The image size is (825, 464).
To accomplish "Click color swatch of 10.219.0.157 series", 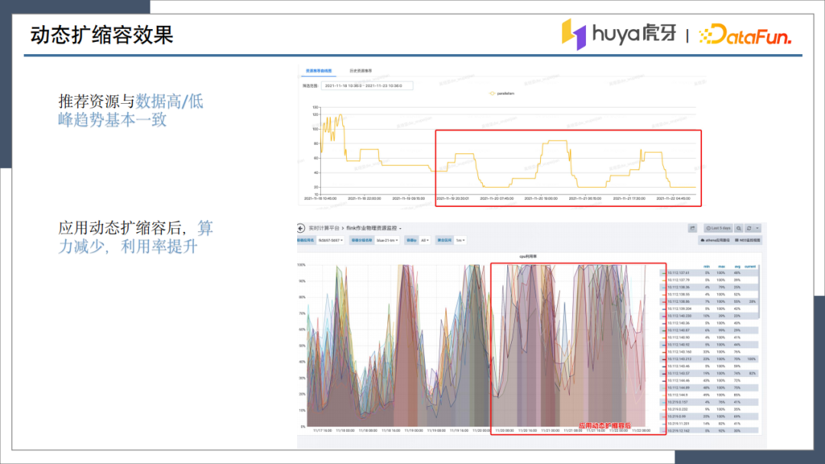I will pos(664,402).
